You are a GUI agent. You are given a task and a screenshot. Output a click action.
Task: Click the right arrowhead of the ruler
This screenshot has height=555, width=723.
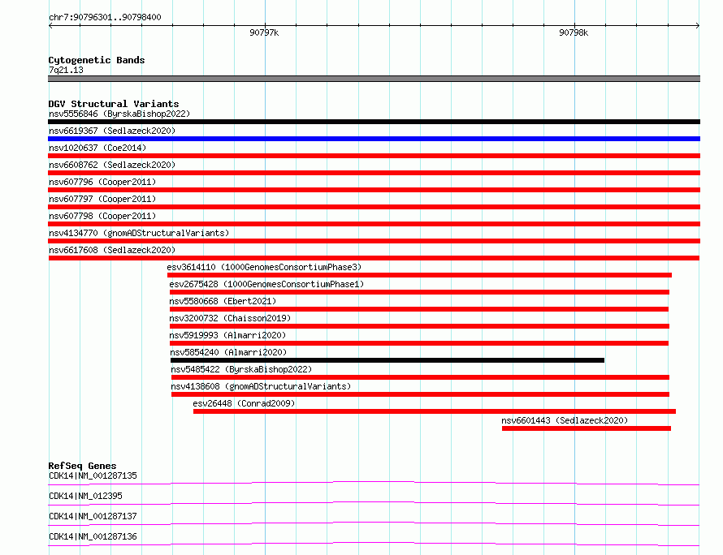click(698, 26)
